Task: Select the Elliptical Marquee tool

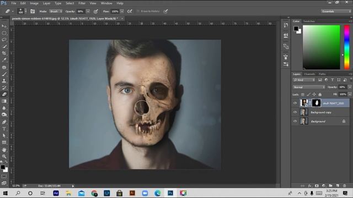Action: (x=4, y=33)
